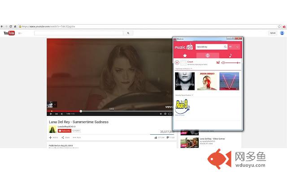287x179 pixels.
Task: Switch the player to theater mode
Action: [x=170, y=114]
